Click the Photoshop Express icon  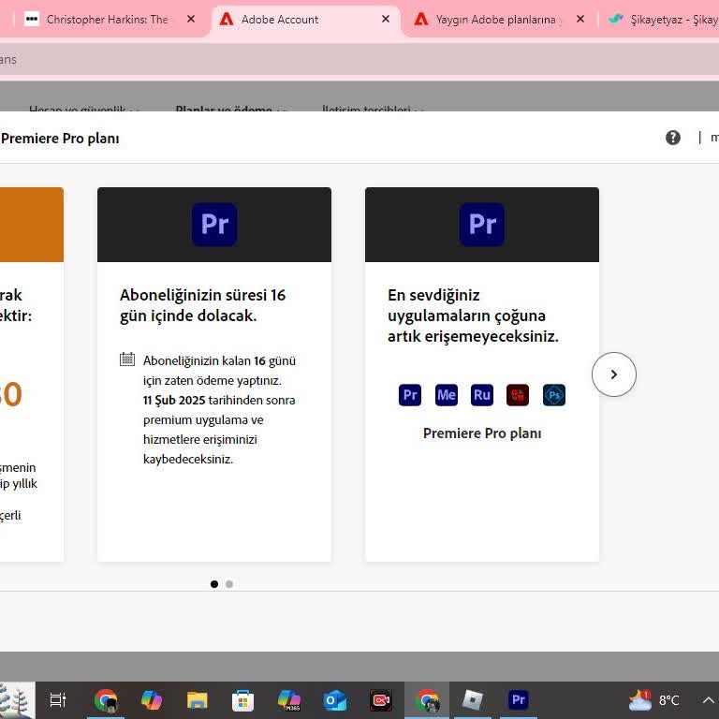554,395
